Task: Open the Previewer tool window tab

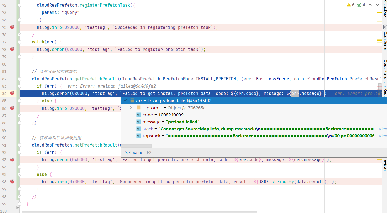Action: (x=385, y=165)
